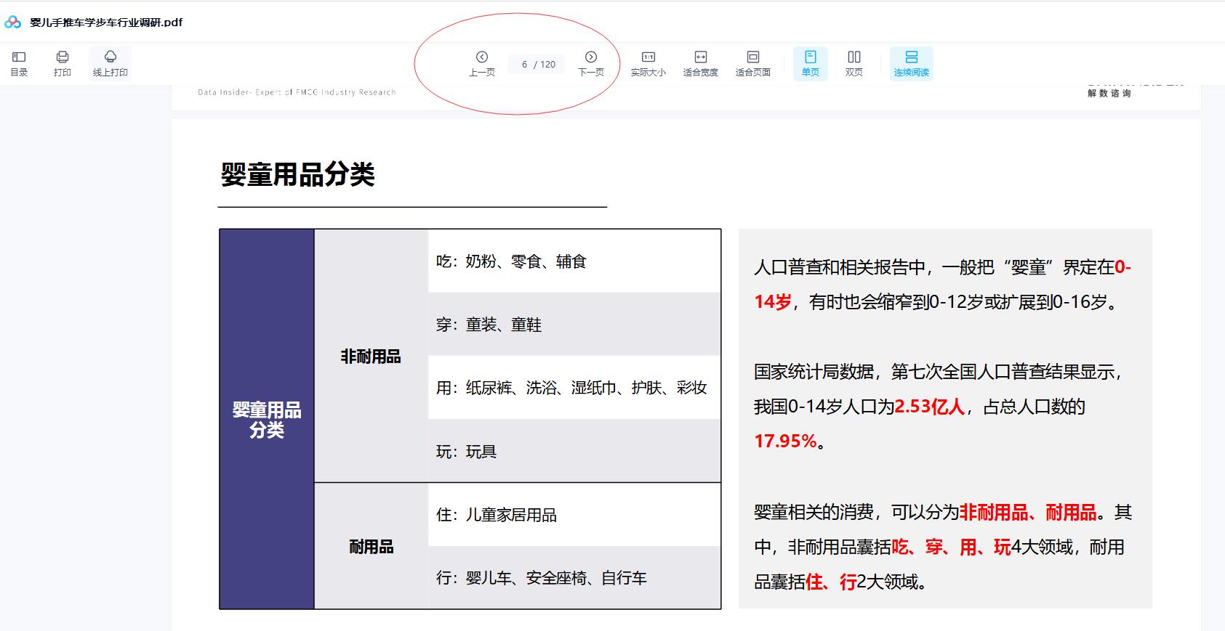Click the current page number field
The width and height of the screenshot is (1225, 631).
525,65
